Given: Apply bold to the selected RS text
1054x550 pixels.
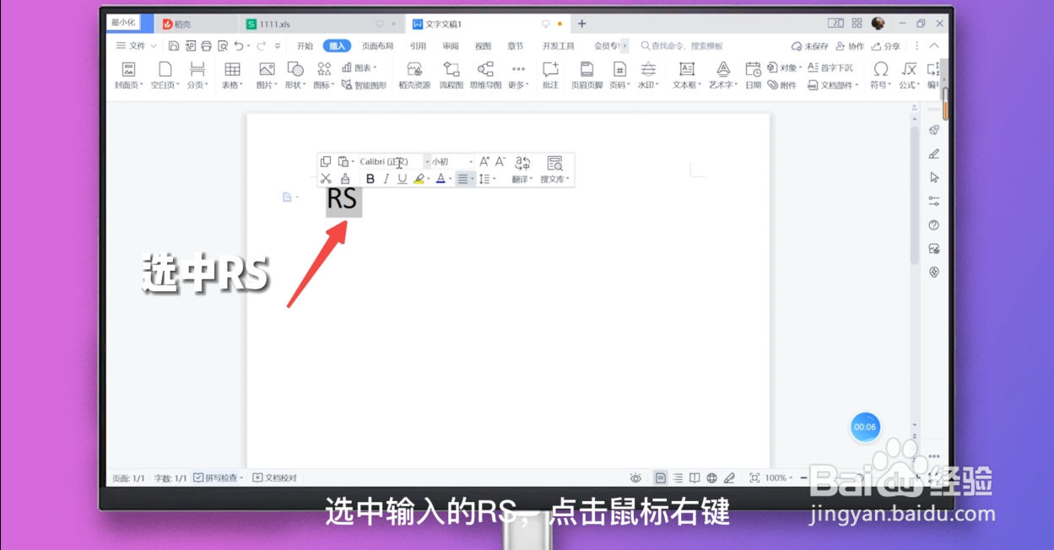Looking at the screenshot, I should click(x=370, y=178).
